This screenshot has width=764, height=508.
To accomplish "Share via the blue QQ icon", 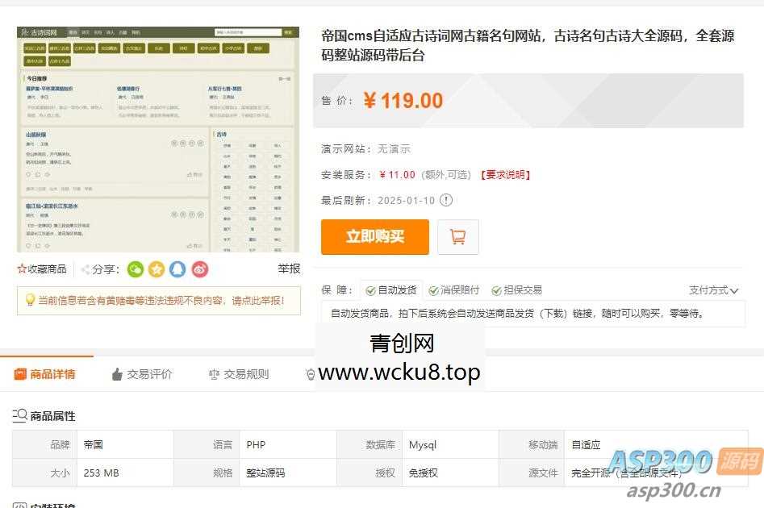I will [178, 269].
